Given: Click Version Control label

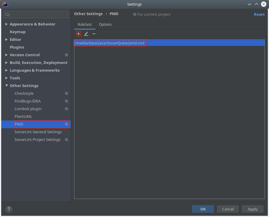Looking at the screenshot, I should pyautogui.click(x=25, y=55).
